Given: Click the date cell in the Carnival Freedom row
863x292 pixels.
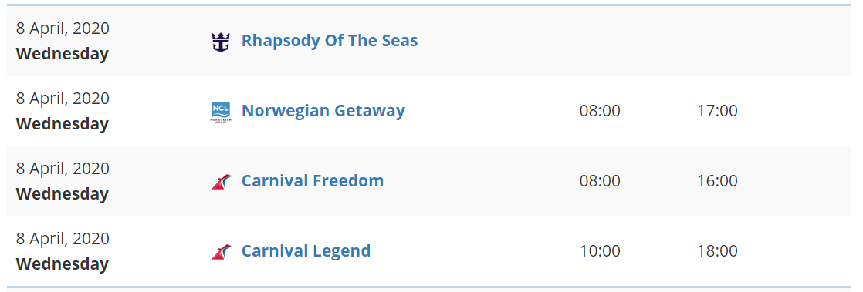Looking at the screenshot, I should tap(63, 181).
